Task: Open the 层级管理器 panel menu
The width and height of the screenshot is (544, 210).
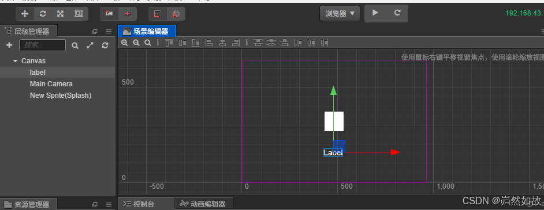Action: [109, 32]
